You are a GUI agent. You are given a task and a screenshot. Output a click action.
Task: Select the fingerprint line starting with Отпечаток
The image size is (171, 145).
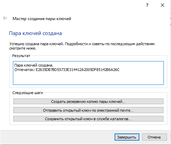click(x=67, y=70)
